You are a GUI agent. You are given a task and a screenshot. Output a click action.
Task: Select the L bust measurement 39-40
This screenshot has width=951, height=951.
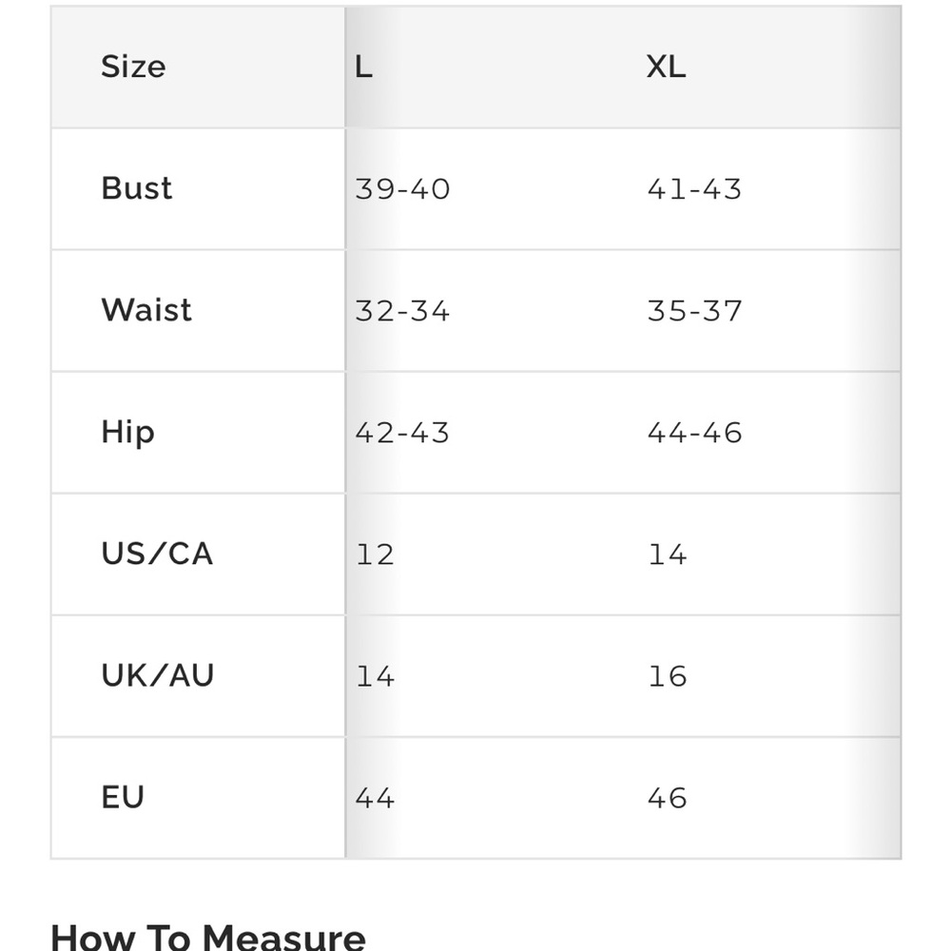coord(402,189)
